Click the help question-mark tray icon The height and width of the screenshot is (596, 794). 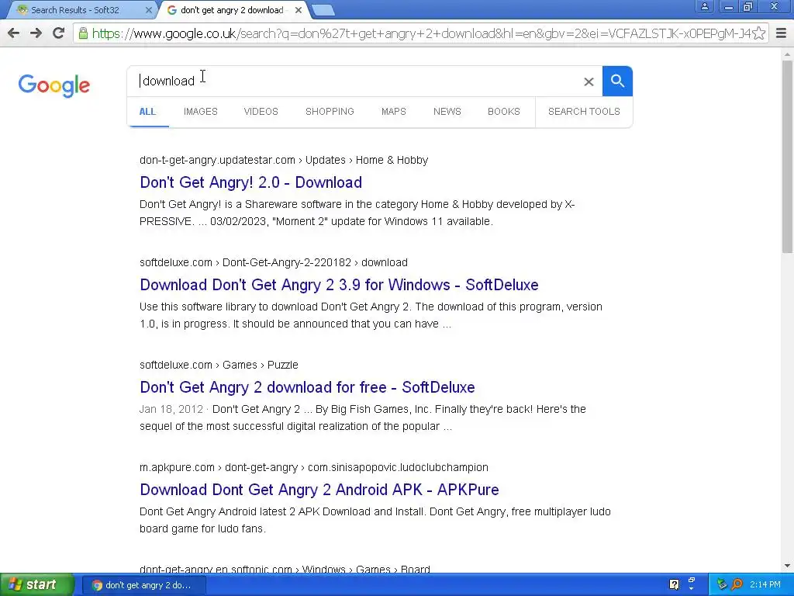pos(674,584)
